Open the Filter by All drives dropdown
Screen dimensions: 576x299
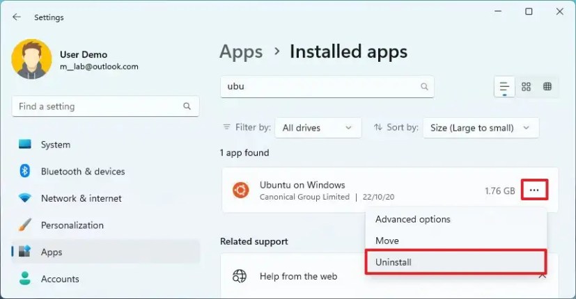pos(318,128)
